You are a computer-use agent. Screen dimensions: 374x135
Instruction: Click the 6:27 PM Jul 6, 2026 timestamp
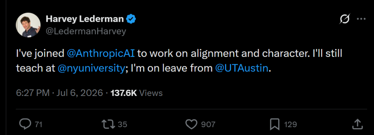[x=60, y=93]
